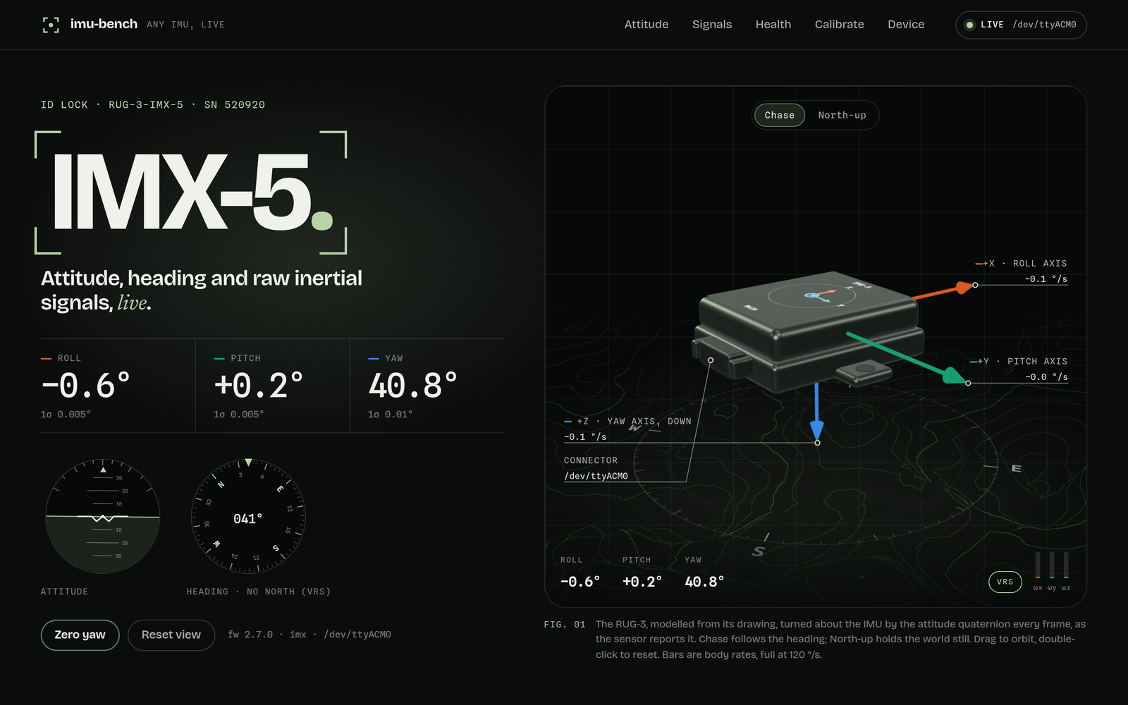Click the LIVE /dev/ttyACM0 connection pill
The width and height of the screenshot is (1128, 705).
pyautogui.click(x=1021, y=25)
